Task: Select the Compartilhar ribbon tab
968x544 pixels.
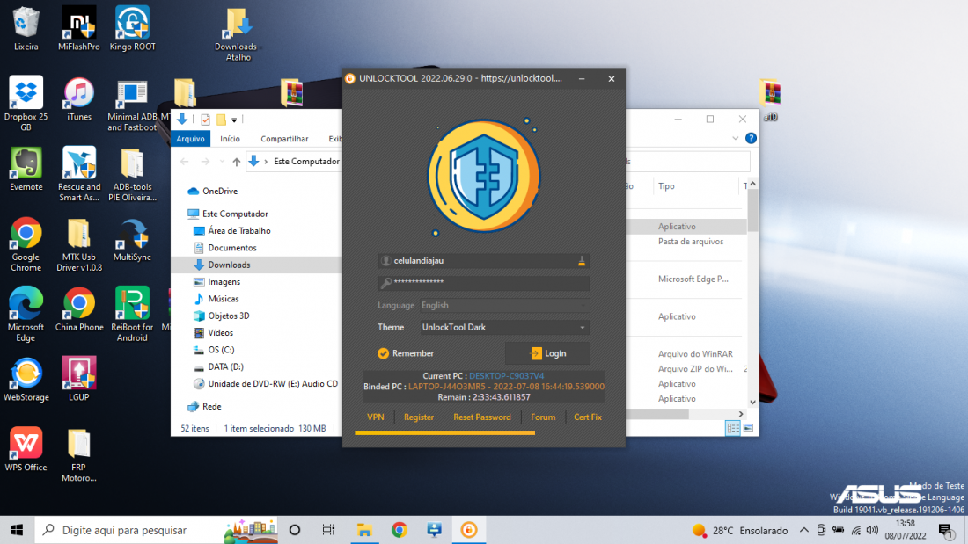Action: [x=284, y=139]
